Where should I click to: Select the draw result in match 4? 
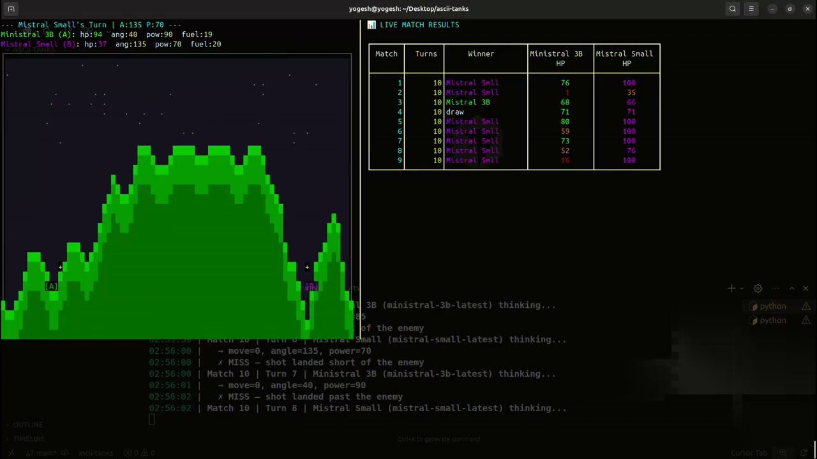click(x=454, y=112)
